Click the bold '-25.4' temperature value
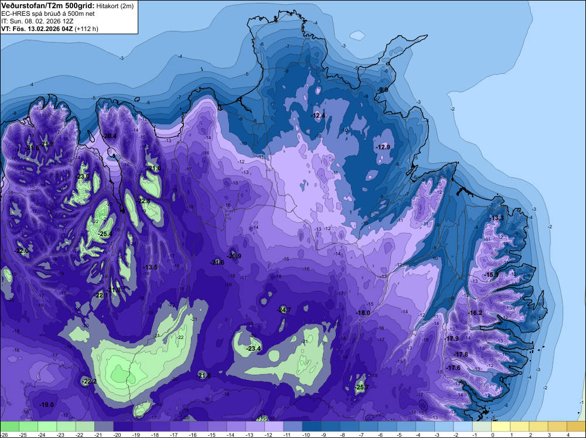Viewport: 586px width, 438px height. click(105, 234)
